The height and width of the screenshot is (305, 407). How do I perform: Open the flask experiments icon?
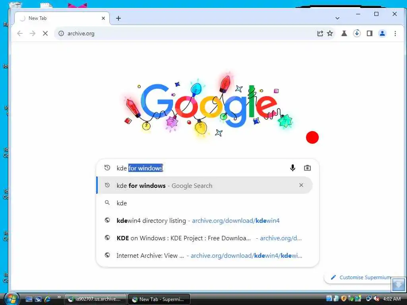click(344, 33)
